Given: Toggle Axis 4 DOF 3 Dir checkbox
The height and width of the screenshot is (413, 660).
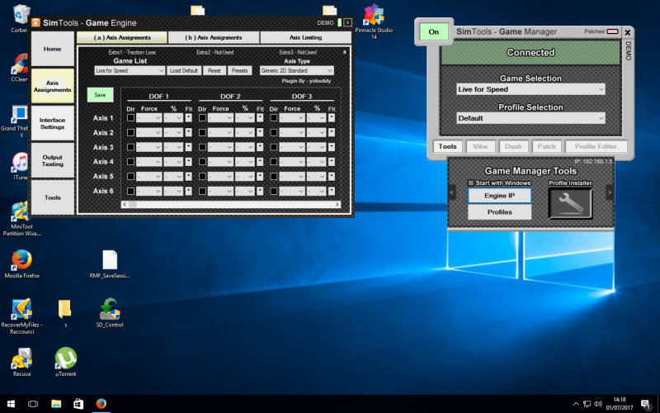Looking at the screenshot, I should click(x=274, y=161).
